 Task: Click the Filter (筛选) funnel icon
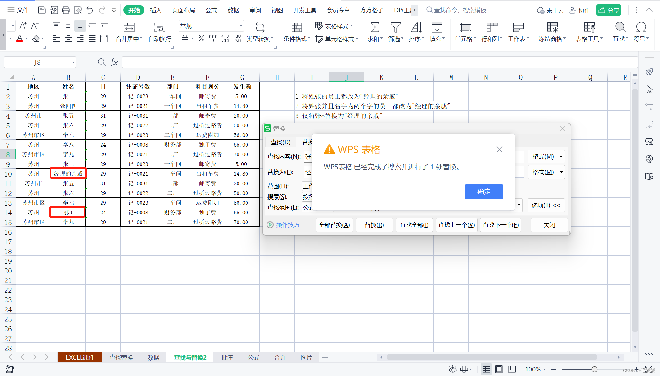(395, 27)
